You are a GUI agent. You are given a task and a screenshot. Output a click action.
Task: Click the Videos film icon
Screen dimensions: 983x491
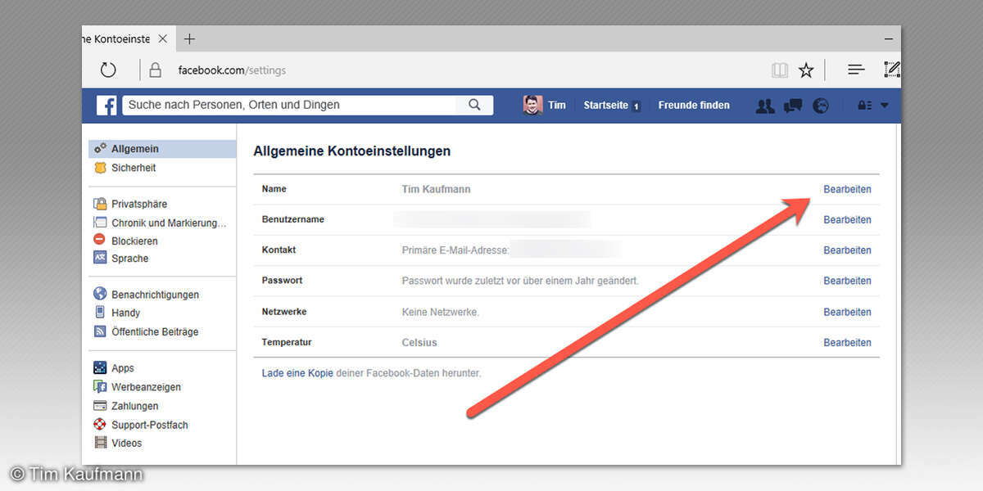[x=100, y=443]
